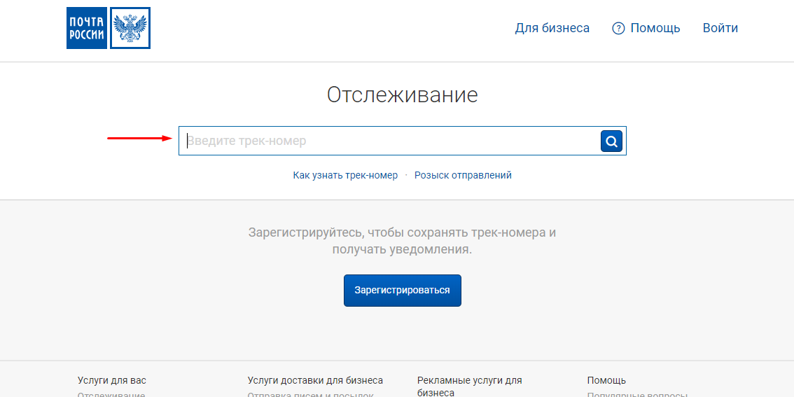This screenshot has height=397, width=794.
Task: Open the footer Отслеживание link
Action: click(x=111, y=393)
